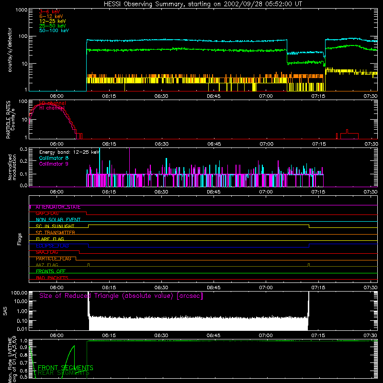Select the magenta 'Collimator 9' legend label
Image resolution: width=383 pixels, height=383 pixels.
click(x=54, y=164)
